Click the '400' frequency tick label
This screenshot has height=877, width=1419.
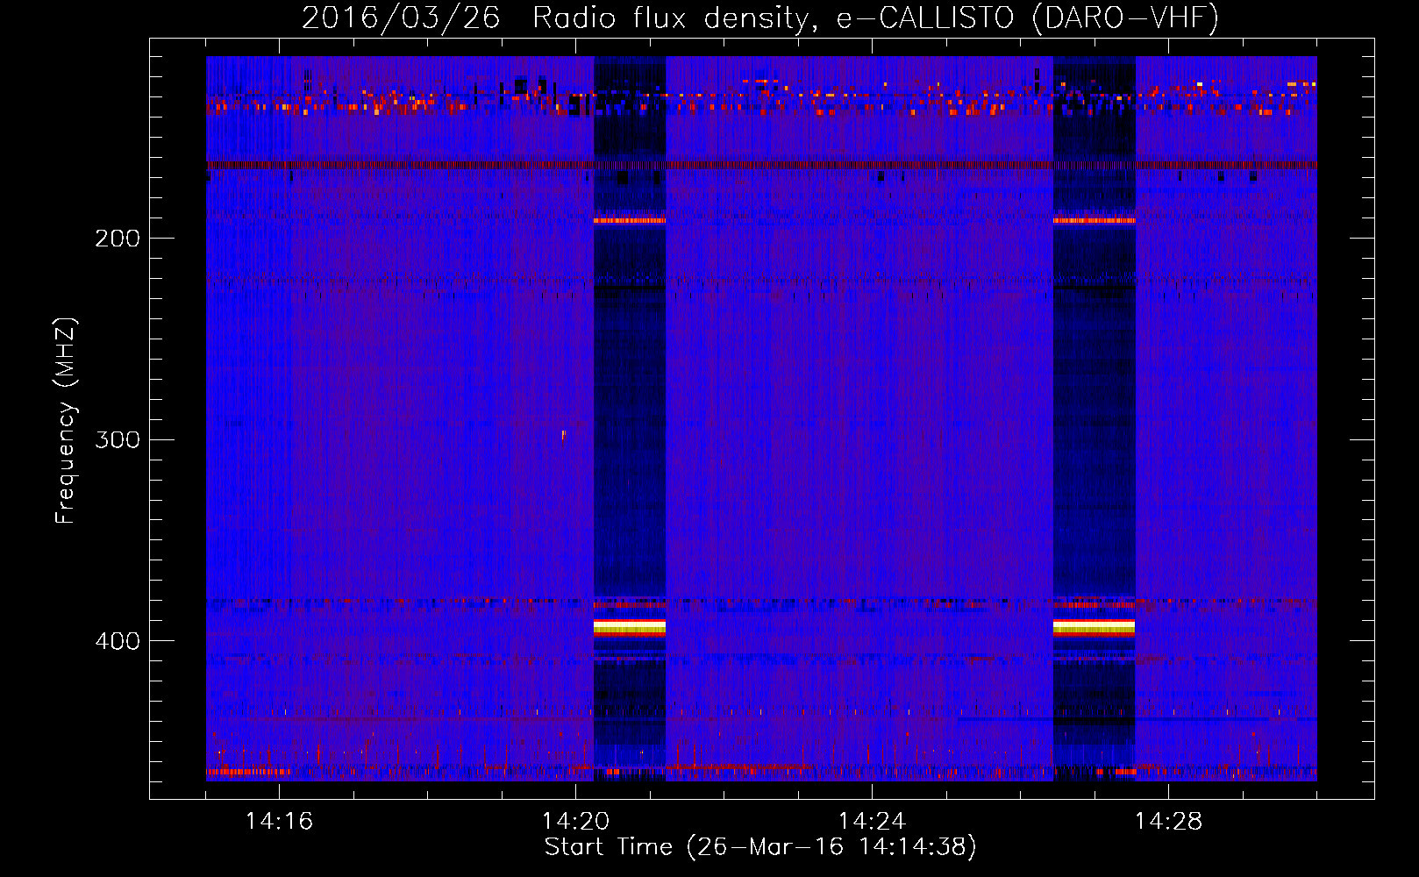[118, 641]
